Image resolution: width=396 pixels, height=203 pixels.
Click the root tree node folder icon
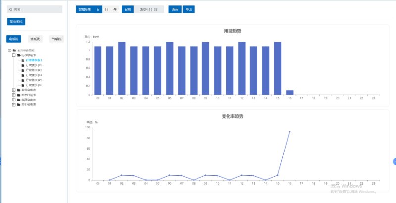[15, 51]
